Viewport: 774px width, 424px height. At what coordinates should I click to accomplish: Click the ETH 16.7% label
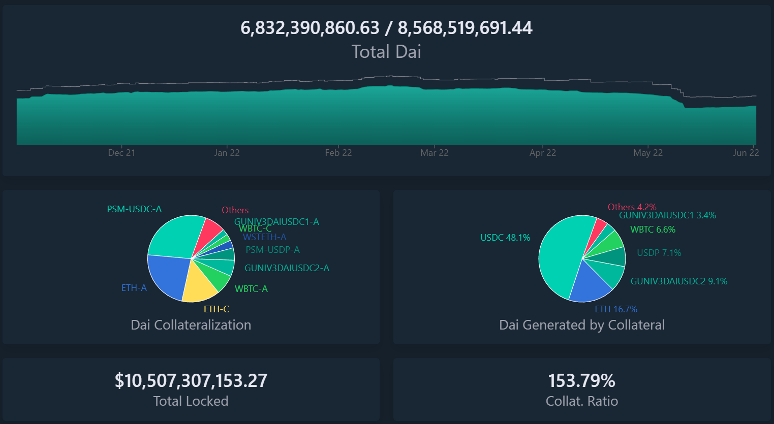coord(615,309)
